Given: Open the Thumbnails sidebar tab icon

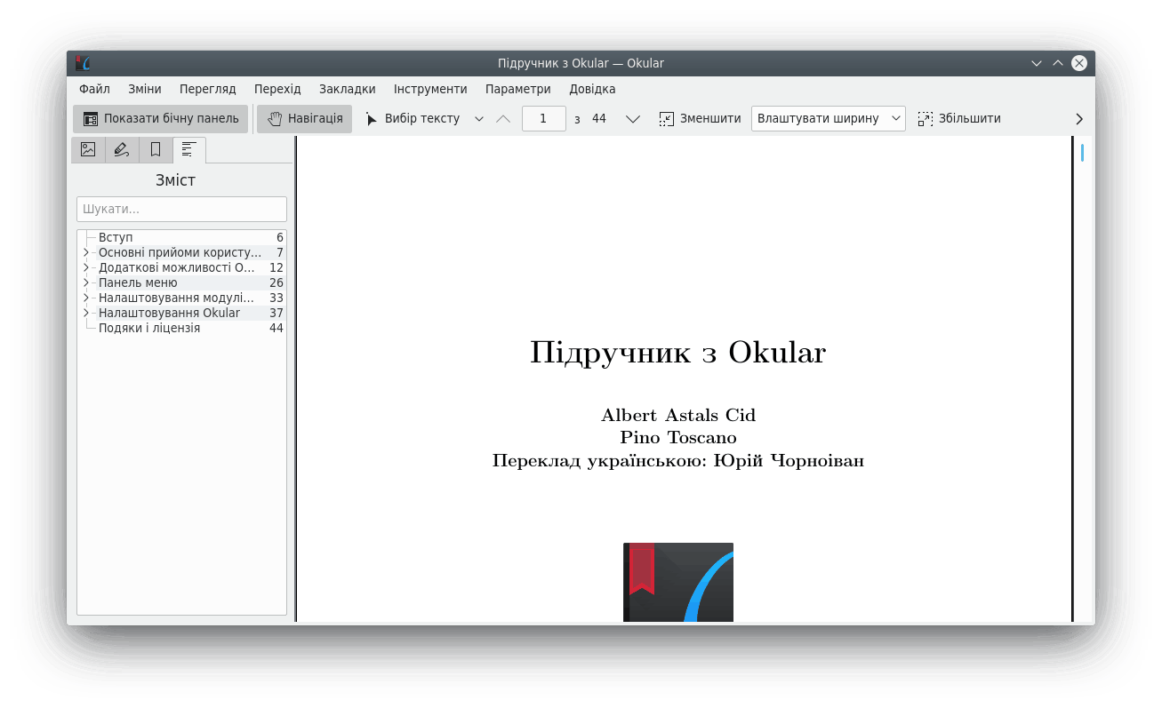Looking at the screenshot, I should (88, 149).
